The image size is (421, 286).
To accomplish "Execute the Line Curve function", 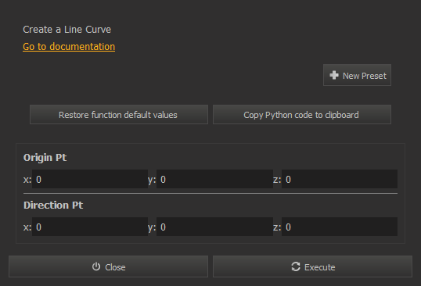I will coord(312,266).
